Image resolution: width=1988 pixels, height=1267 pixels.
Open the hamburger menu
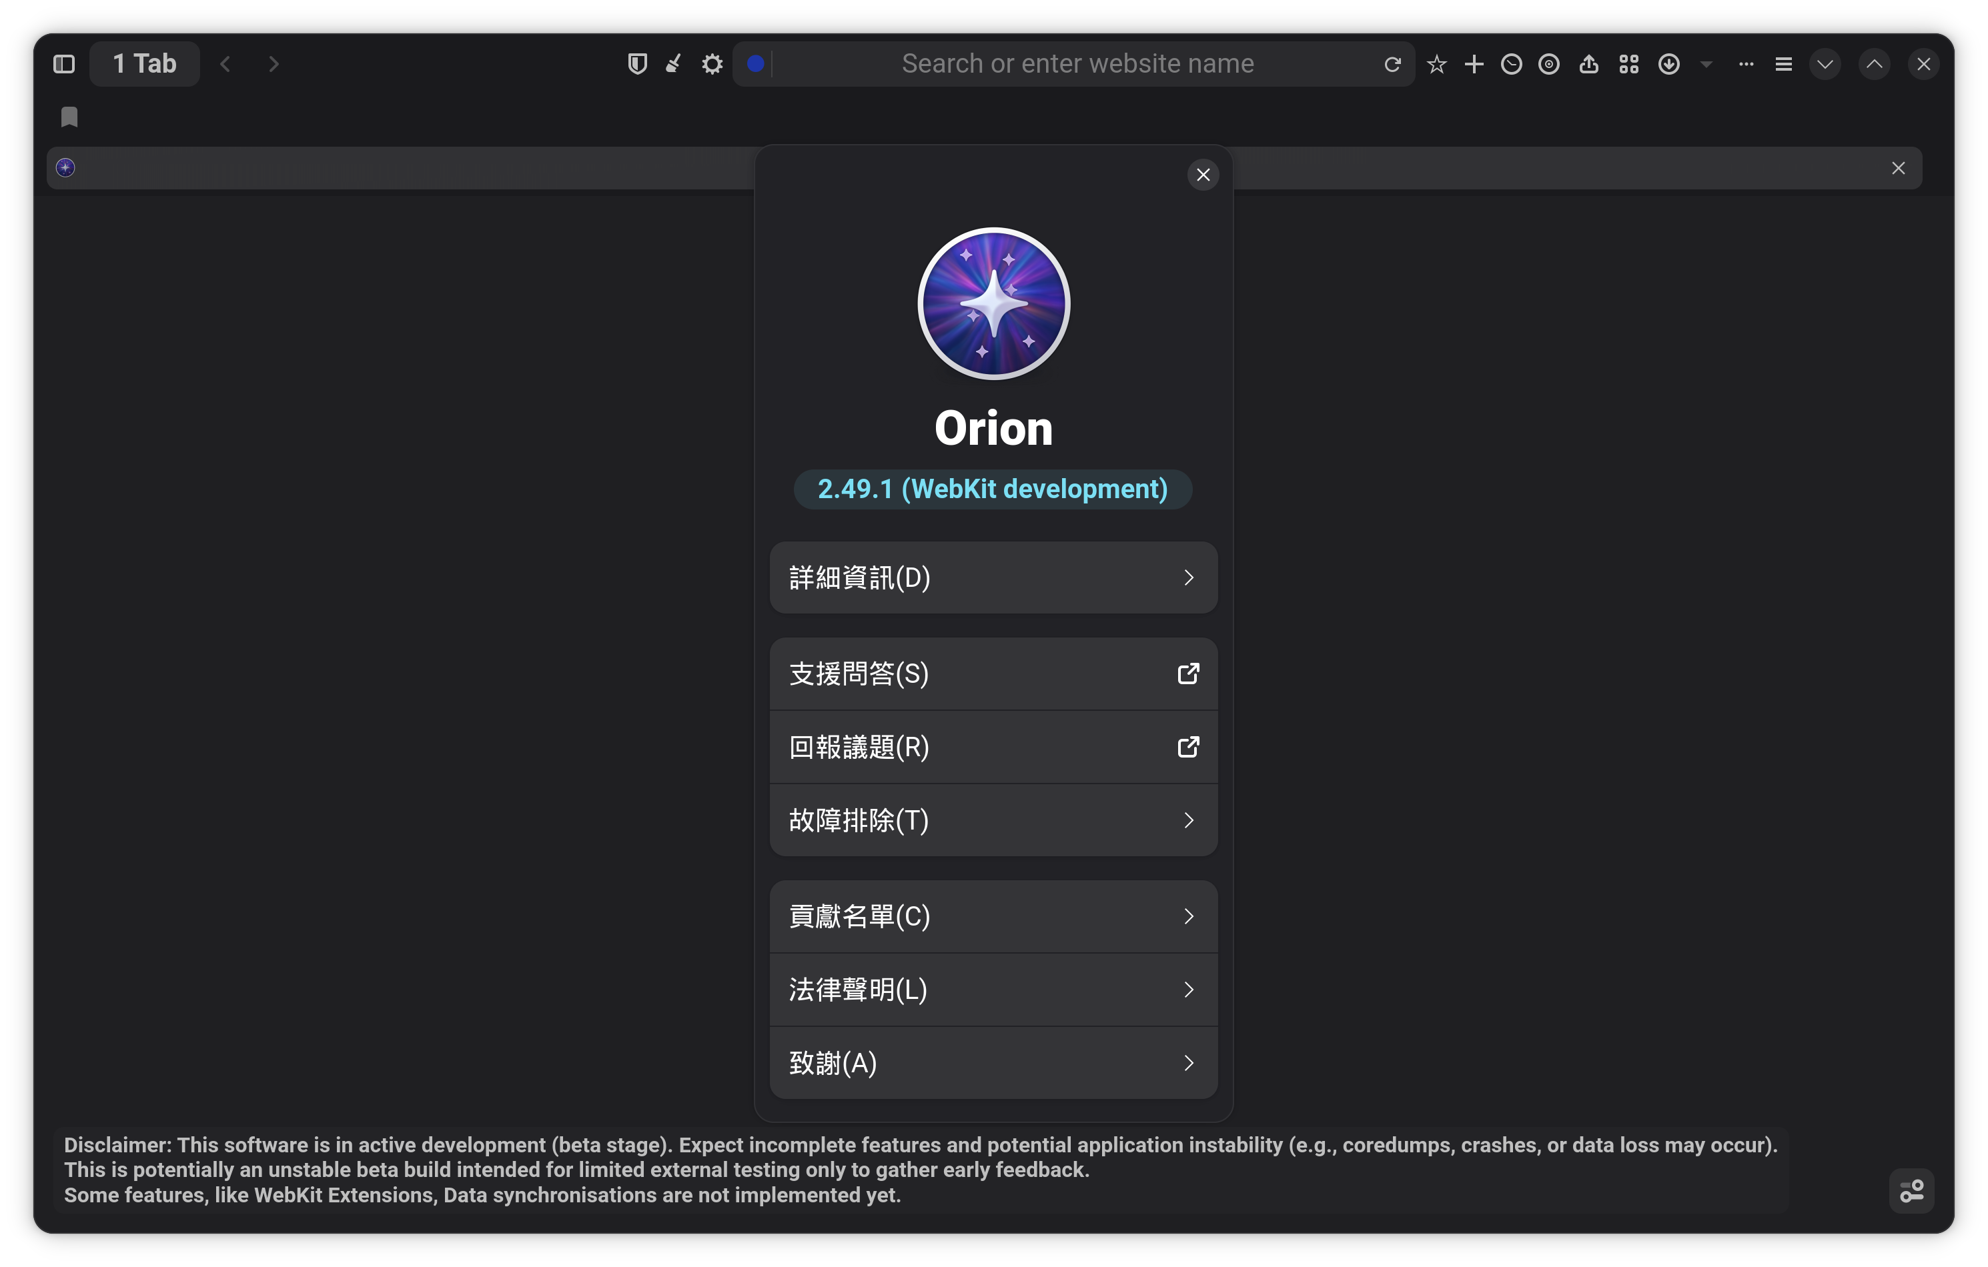[1783, 63]
